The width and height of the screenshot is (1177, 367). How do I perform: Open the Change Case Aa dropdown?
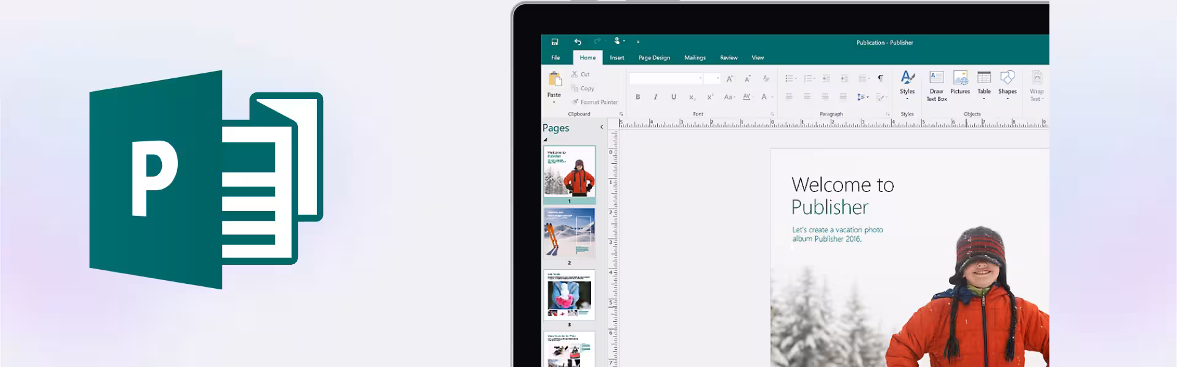click(729, 97)
